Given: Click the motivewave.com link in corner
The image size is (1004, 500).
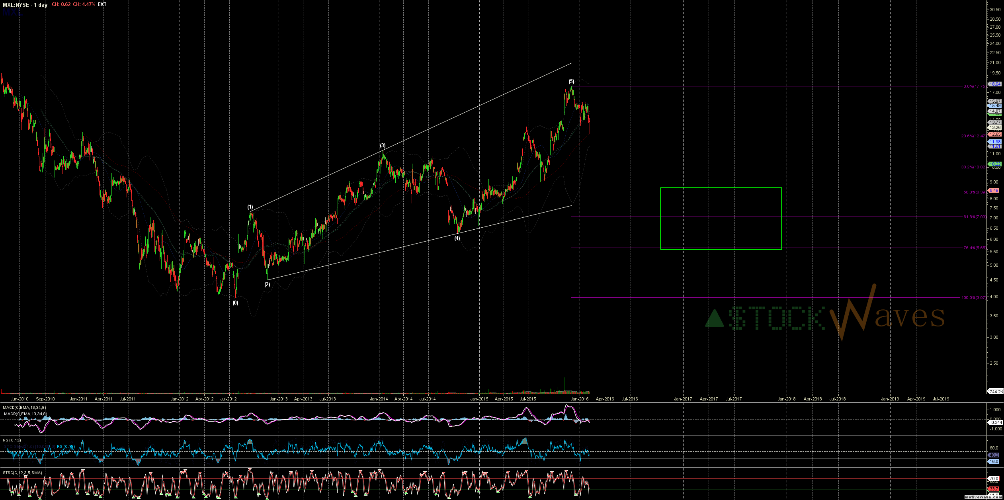Looking at the screenshot, I should (x=983, y=498).
